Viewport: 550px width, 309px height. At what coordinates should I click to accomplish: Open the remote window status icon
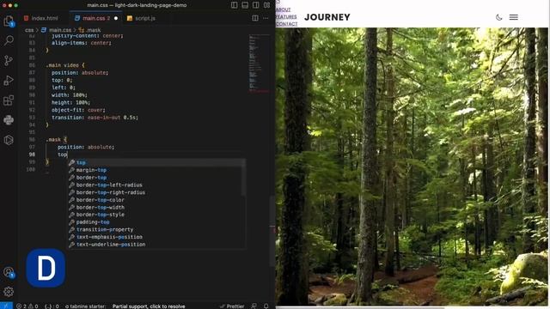[x=6, y=306]
